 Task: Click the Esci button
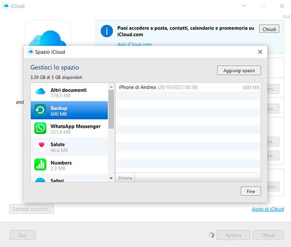[22, 235]
